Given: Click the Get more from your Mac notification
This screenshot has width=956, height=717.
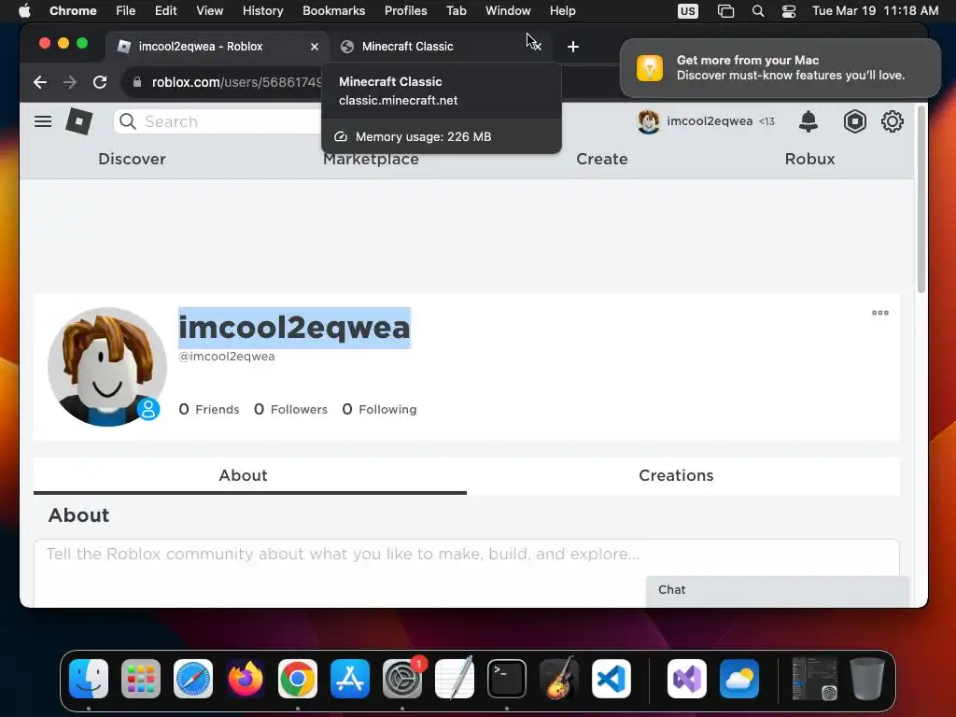Looking at the screenshot, I should pyautogui.click(x=780, y=67).
